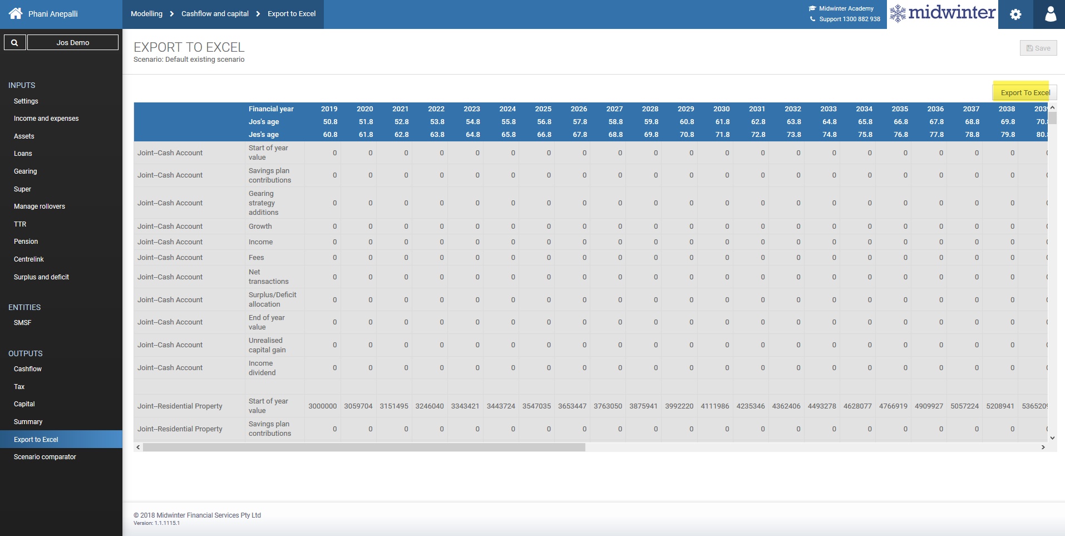Open Tax output in sidebar
Viewport: 1065px width, 536px height.
click(19, 387)
